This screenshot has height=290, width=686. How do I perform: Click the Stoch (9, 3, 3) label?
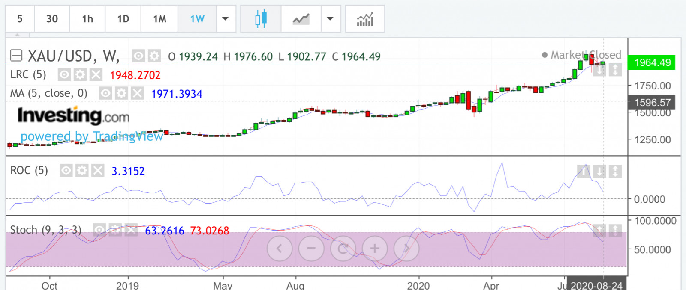point(46,230)
